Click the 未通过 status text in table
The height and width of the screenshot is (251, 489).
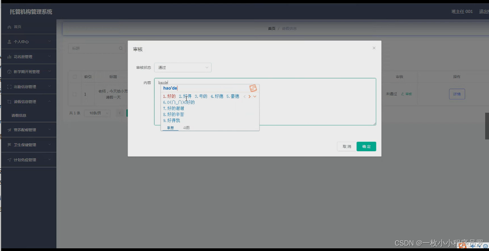[391, 94]
